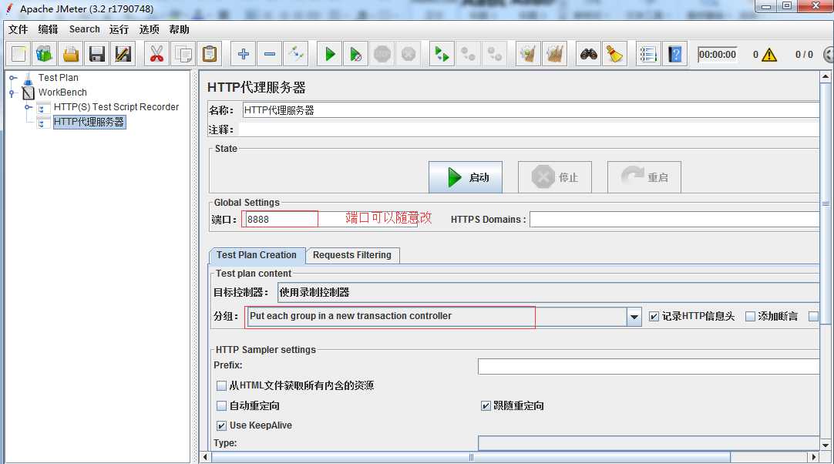This screenshot has width=834, height=464.
Task: Save the test plan with floppy icon
Action: pyautogui.click(x=96, y=54)
